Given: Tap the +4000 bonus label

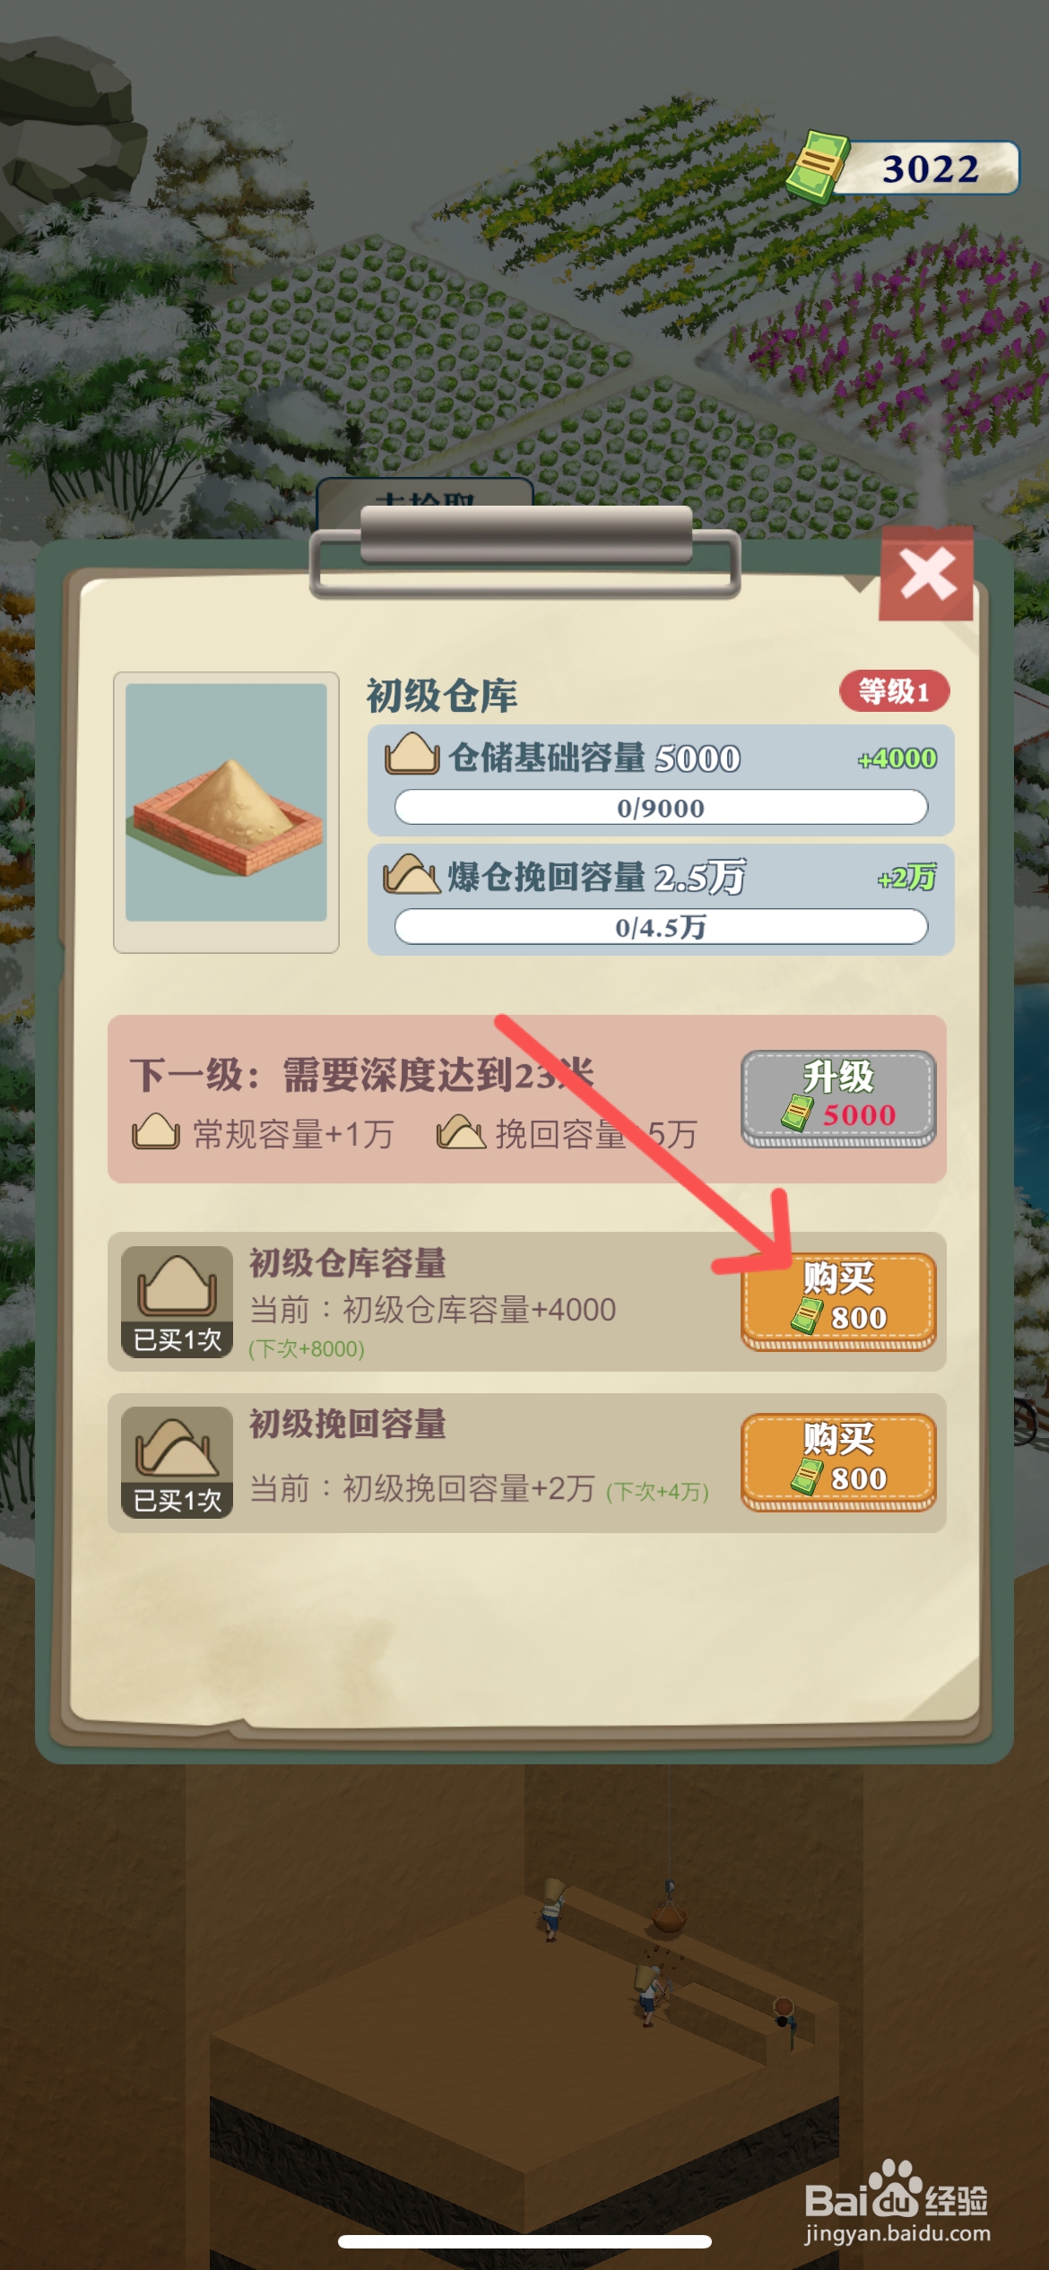Looking at the screenshot, I should (897, 758).
